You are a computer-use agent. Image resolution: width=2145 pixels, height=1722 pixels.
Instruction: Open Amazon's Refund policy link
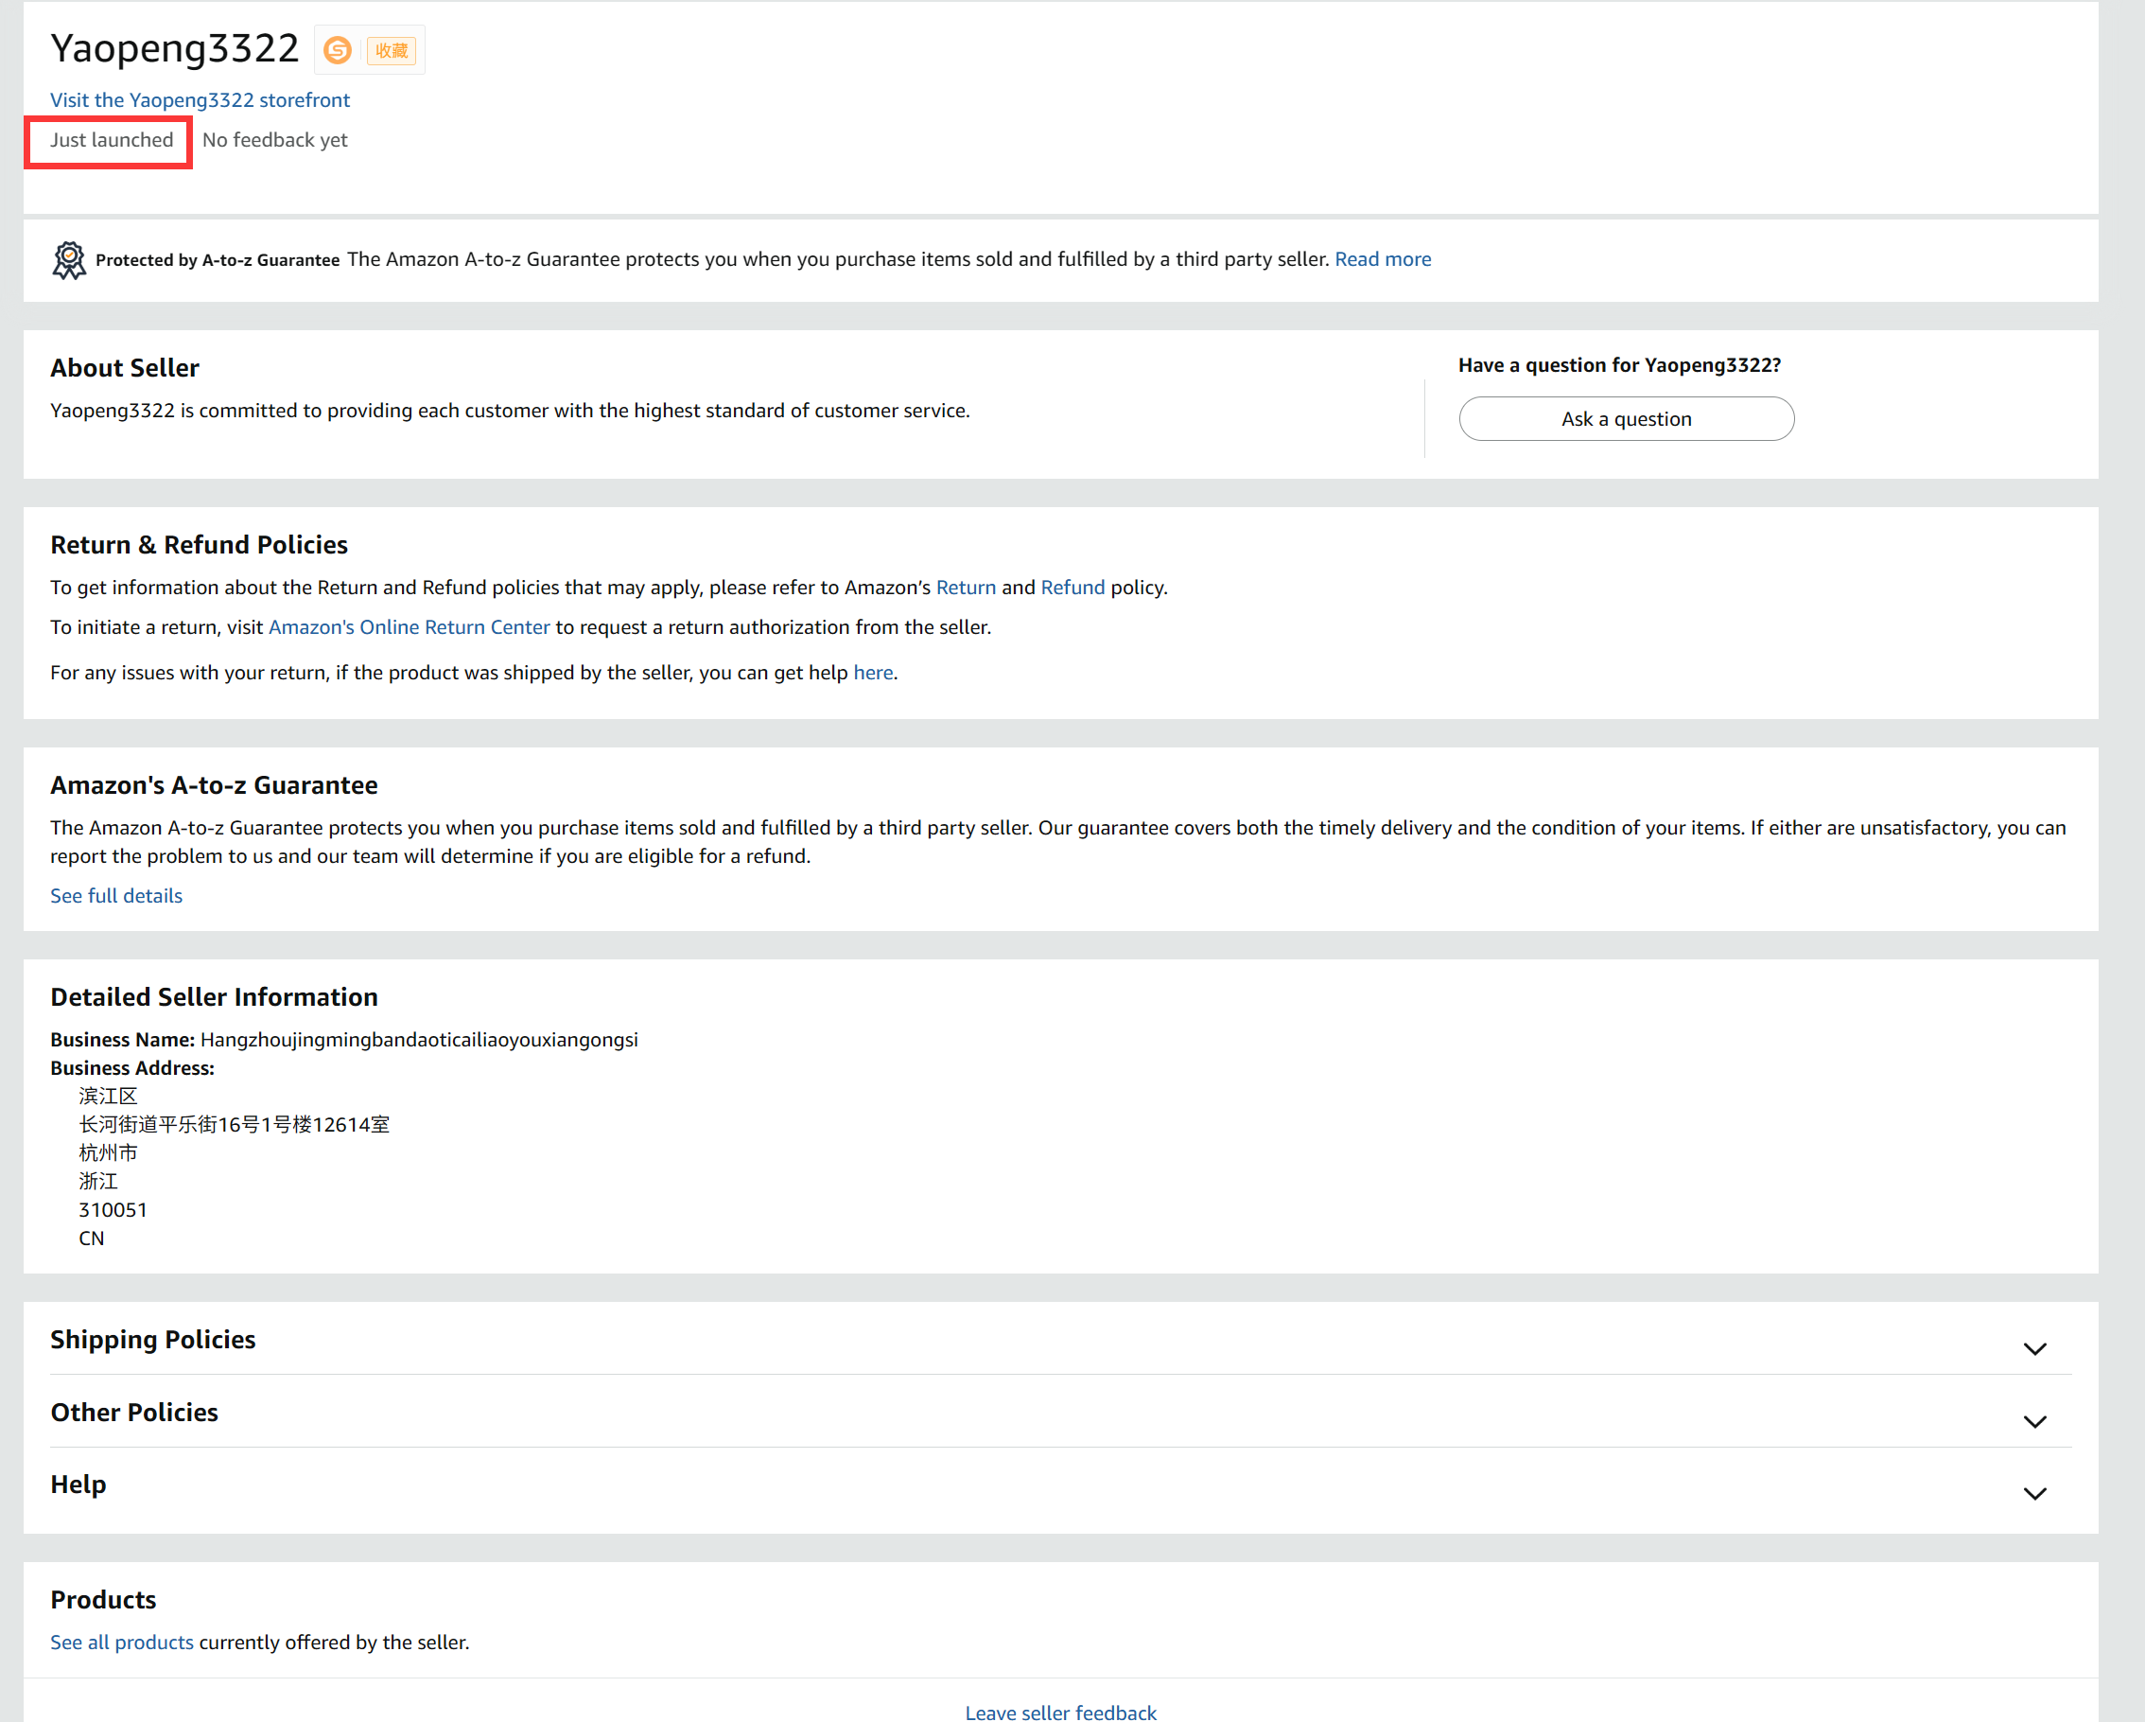tap(1072, 588)
